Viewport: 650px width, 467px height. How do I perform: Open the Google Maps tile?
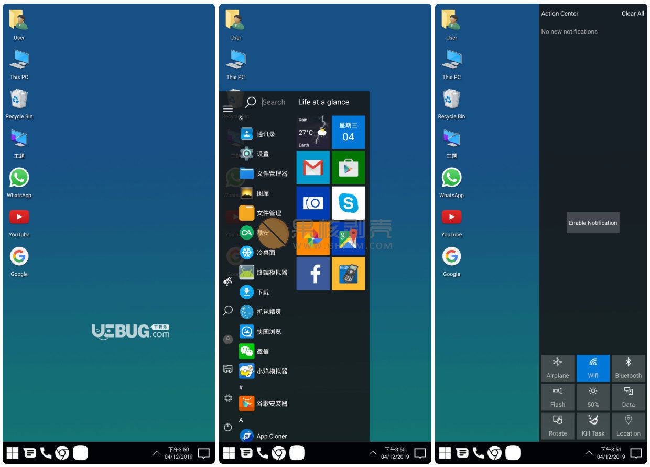tap(348, 238)
